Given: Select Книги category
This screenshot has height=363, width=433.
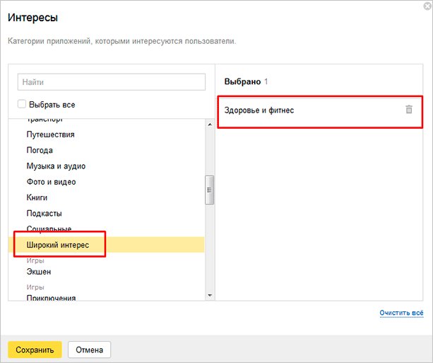Looking at the screenshot, I should pos(37,197).
